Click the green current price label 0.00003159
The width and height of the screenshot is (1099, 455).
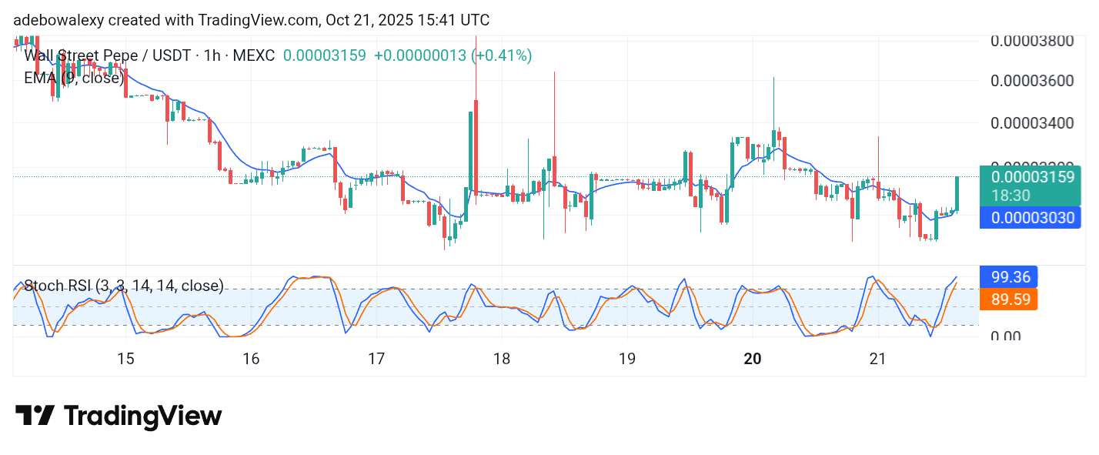(1031, 176)
